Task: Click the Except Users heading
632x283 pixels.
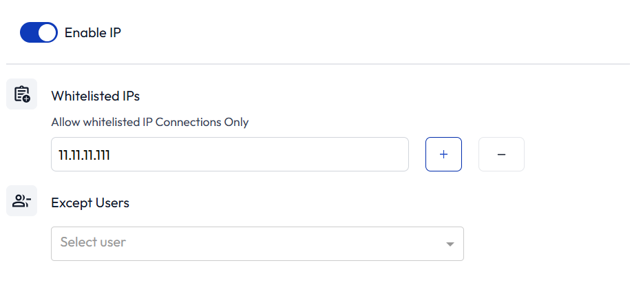Action: 90,202
